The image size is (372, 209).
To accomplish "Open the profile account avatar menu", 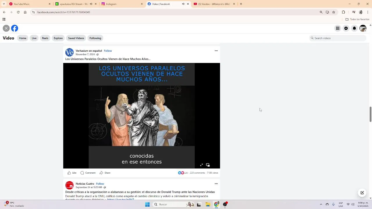I will click(x=363, y=28).
